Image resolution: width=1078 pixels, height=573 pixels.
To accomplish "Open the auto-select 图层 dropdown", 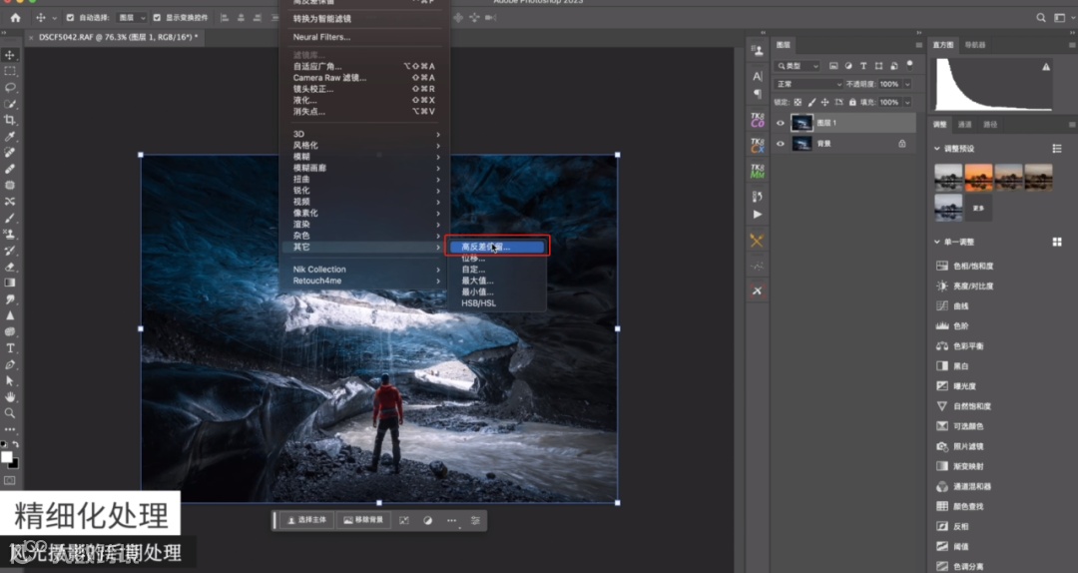I will point(131,18).
